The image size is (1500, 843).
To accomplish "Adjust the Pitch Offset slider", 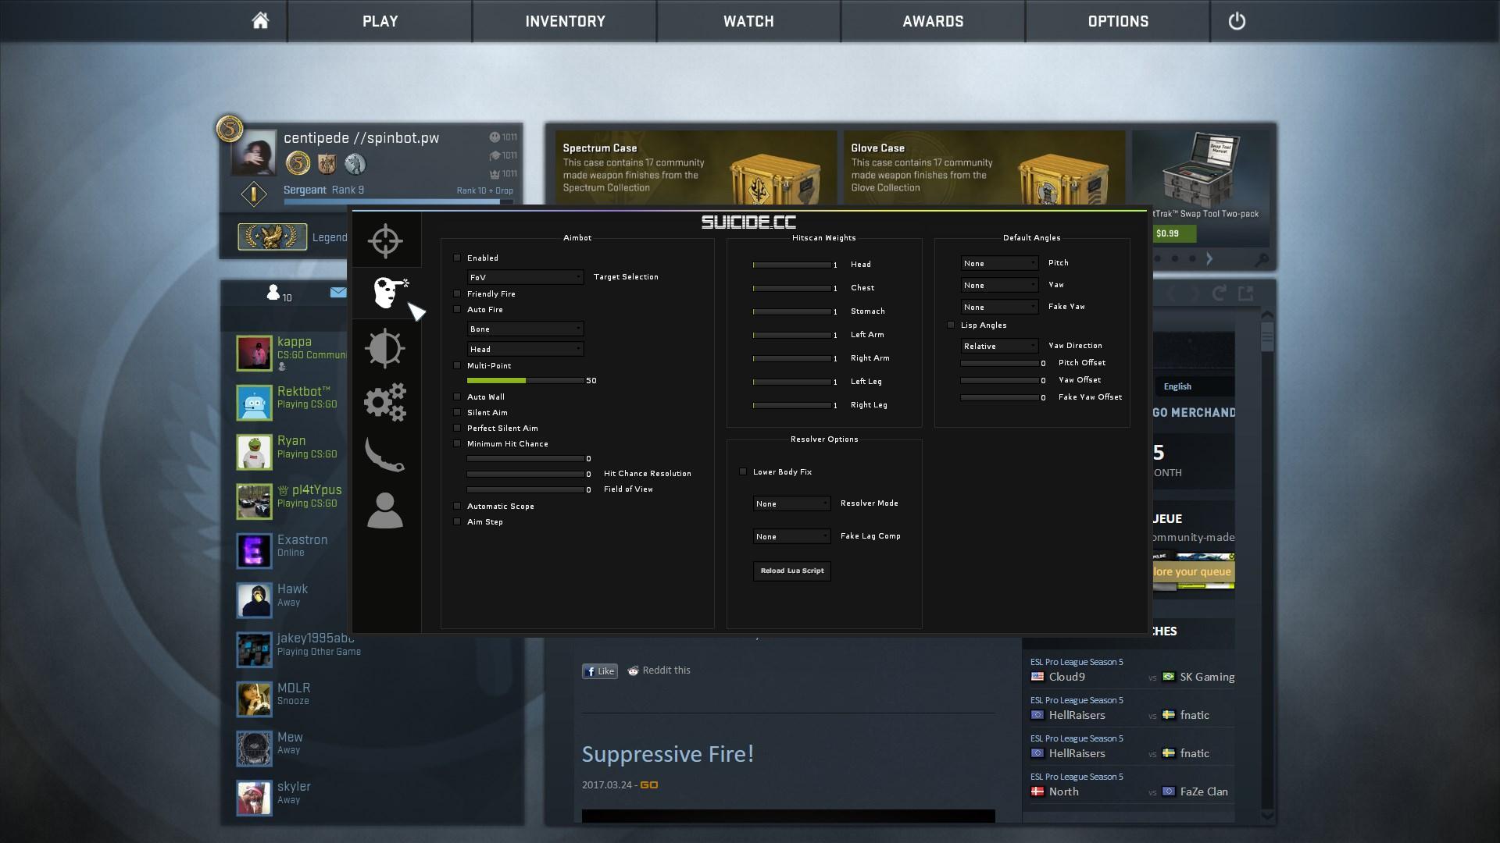I will 999,363.
